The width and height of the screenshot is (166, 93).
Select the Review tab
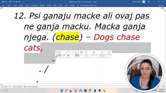(x=49, y=5)
